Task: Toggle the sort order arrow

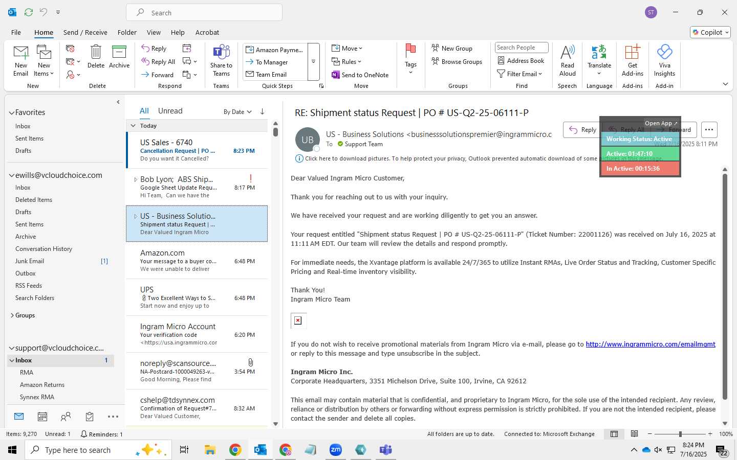Action: point(263,111)
